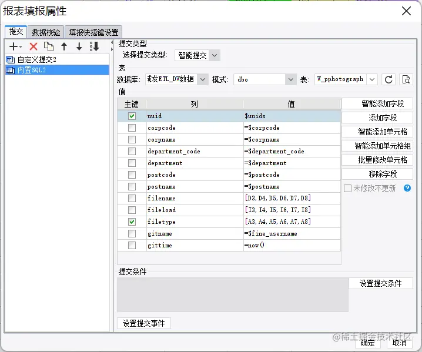Delete selected submit item with red X
Screen dimensions: 422x352
coord(34,46)
